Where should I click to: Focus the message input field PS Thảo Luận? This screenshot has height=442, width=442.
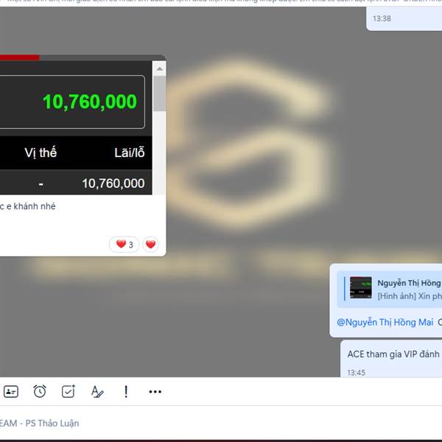(221, 423)
